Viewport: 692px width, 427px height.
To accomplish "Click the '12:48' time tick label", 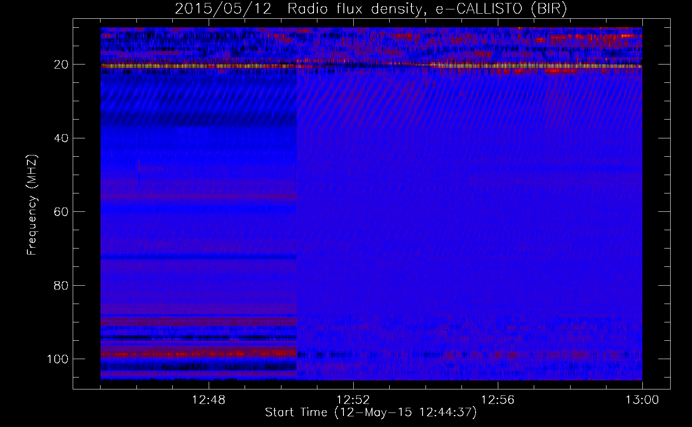I will pyautogui.click(x=209, y=400).
